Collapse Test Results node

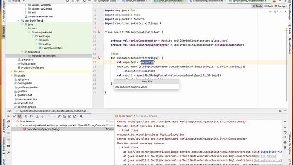pos(14,121)
